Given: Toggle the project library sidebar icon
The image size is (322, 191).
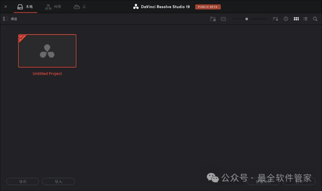Looking at the screenshot, I should click(x=5, y=19).
